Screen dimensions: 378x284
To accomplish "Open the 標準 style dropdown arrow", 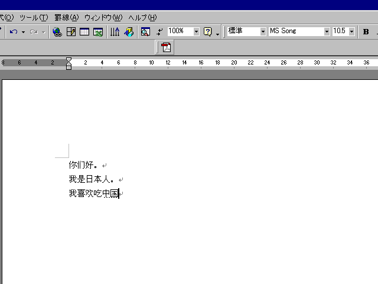I will click(x=263, y=31).
